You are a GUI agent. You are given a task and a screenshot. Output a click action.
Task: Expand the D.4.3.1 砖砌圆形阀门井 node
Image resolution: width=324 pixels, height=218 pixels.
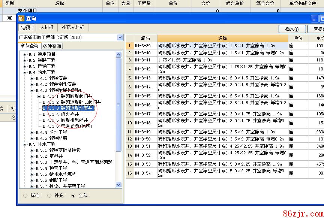coord(39,96)
